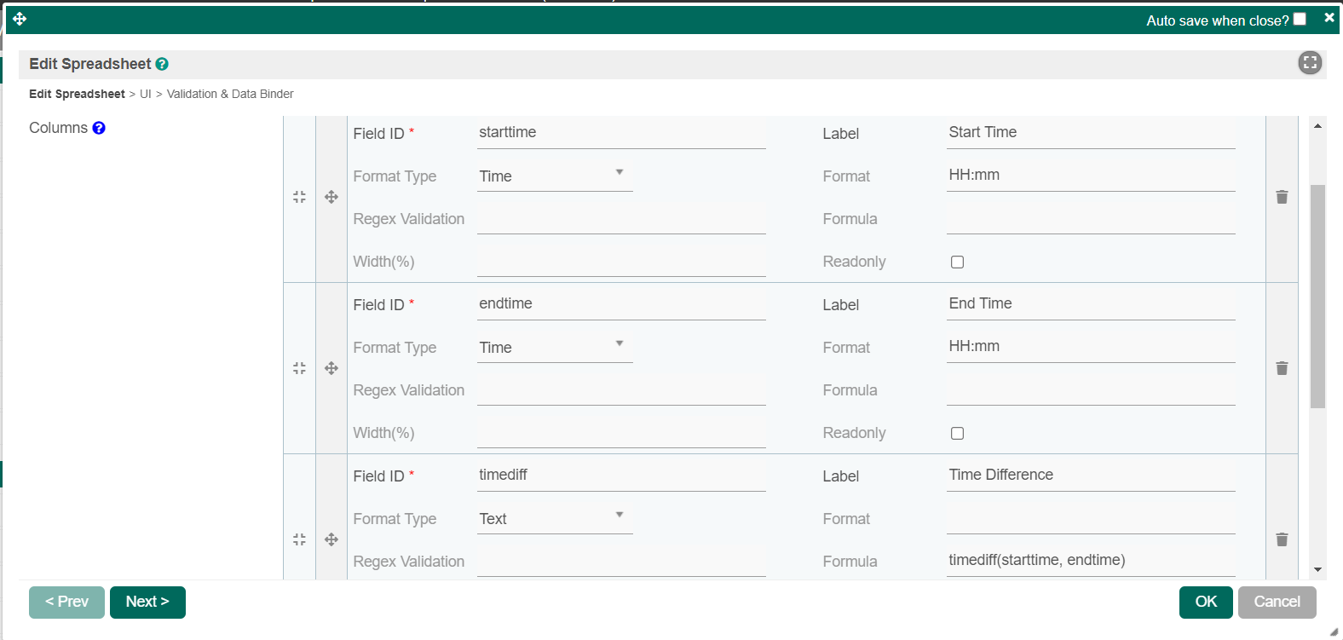Delete the timediff column row
The image size is (1343, 640).
tap(1282, 539)
